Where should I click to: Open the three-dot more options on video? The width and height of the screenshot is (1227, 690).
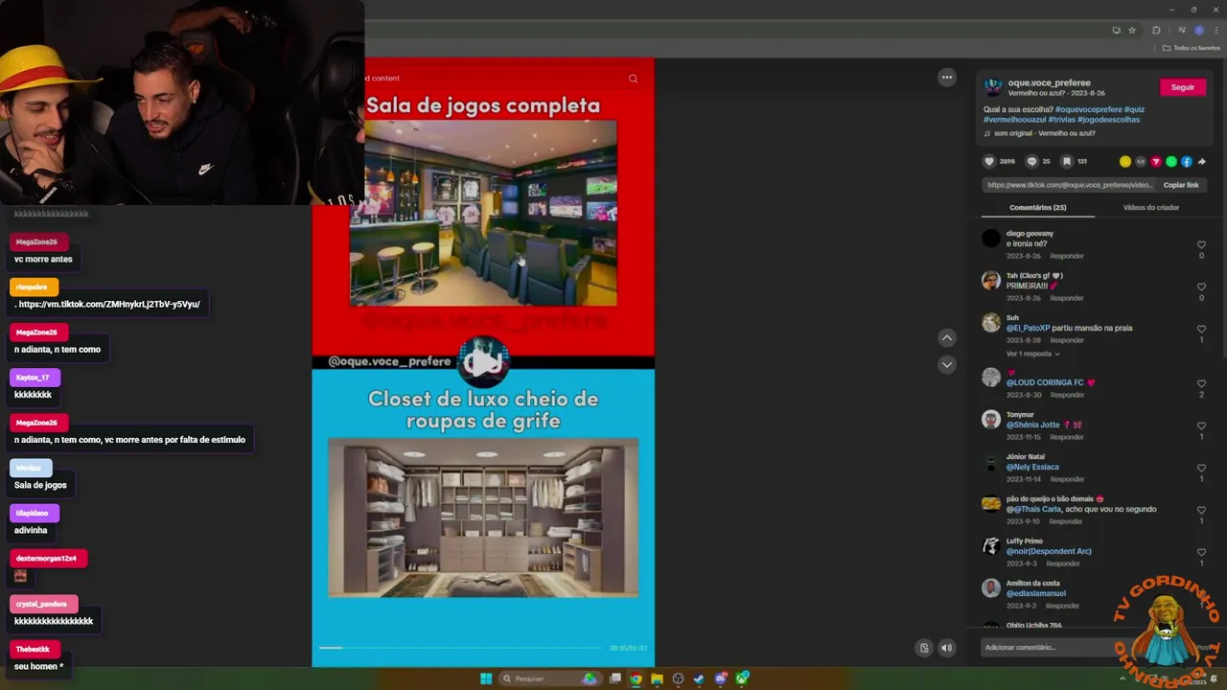point(947,78)
